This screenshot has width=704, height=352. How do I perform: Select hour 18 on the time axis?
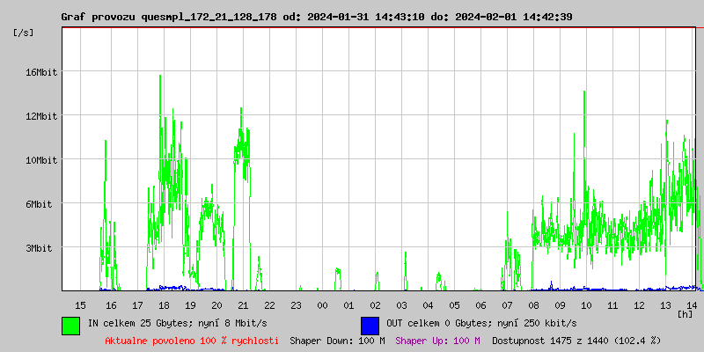(x=164, y=304)
